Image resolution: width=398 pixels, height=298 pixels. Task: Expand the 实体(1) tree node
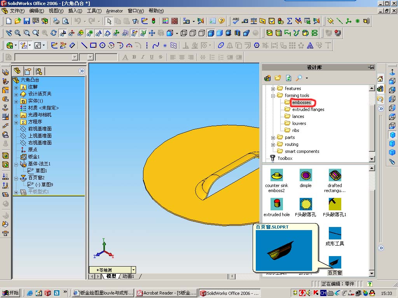point(16,102)
